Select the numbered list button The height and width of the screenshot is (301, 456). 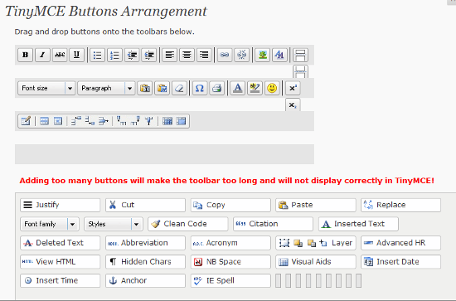click(x=114, y=55)
